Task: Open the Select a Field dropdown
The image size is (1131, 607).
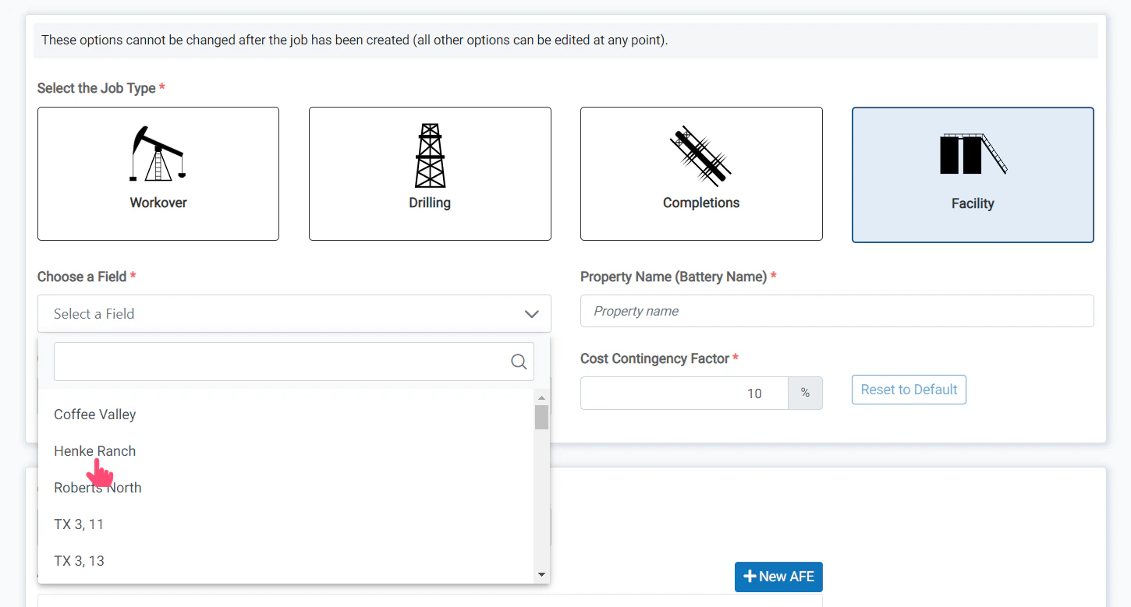Action: pos(294,313)
